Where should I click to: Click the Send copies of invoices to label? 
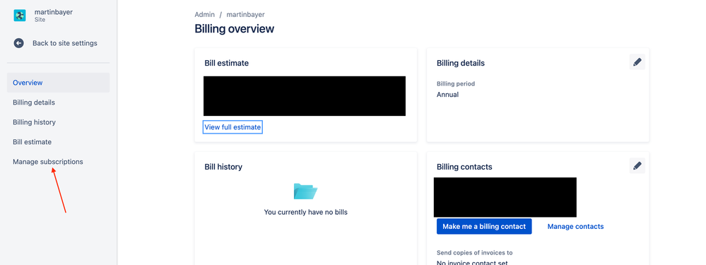(x=475, y=253)
